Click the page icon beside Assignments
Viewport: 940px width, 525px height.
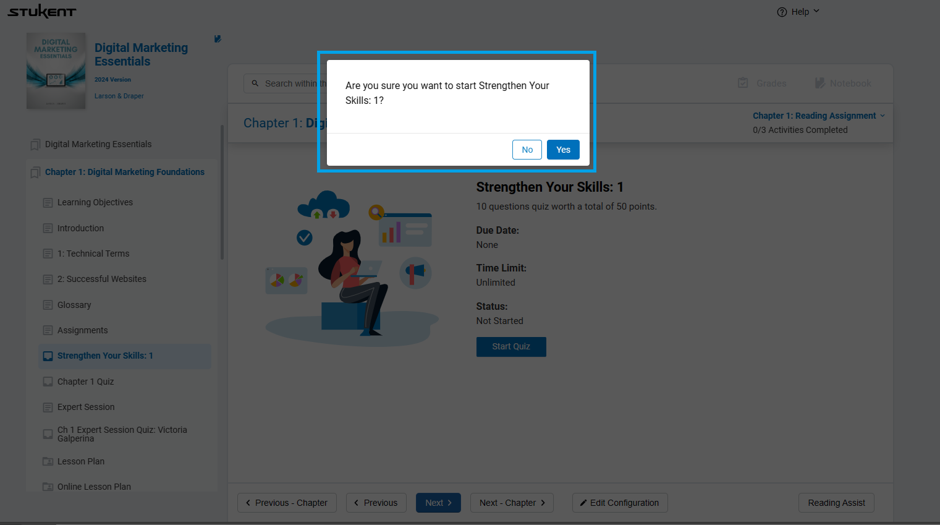(48, 330)
